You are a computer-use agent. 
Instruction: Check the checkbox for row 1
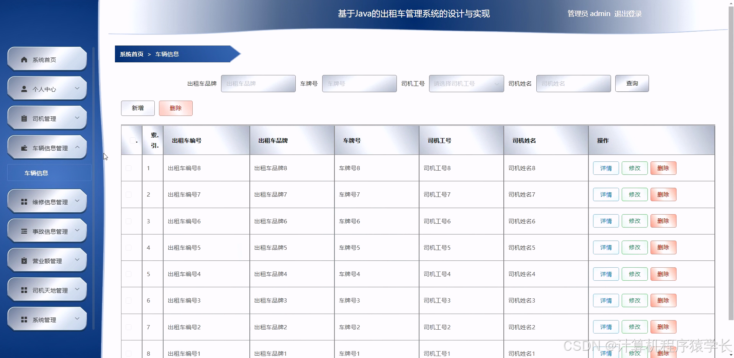point(128,168)
